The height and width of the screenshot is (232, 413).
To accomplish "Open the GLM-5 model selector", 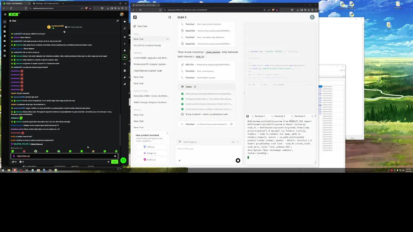I will tap(182, 17).
